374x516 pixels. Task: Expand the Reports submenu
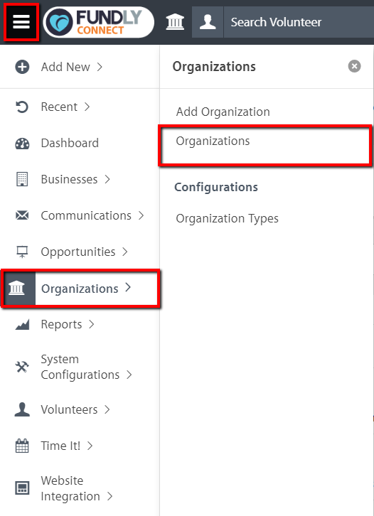[91, 324]
